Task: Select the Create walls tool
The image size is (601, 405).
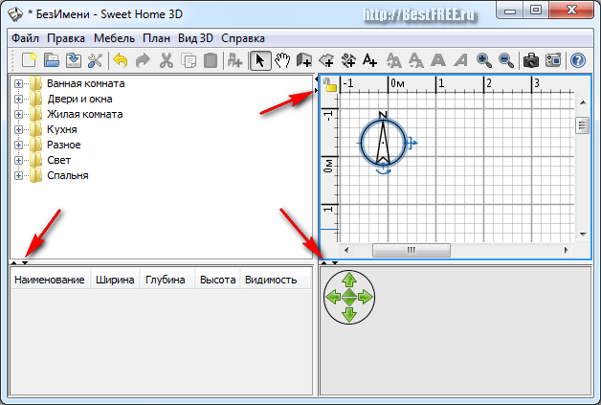Action: (304, 60)
